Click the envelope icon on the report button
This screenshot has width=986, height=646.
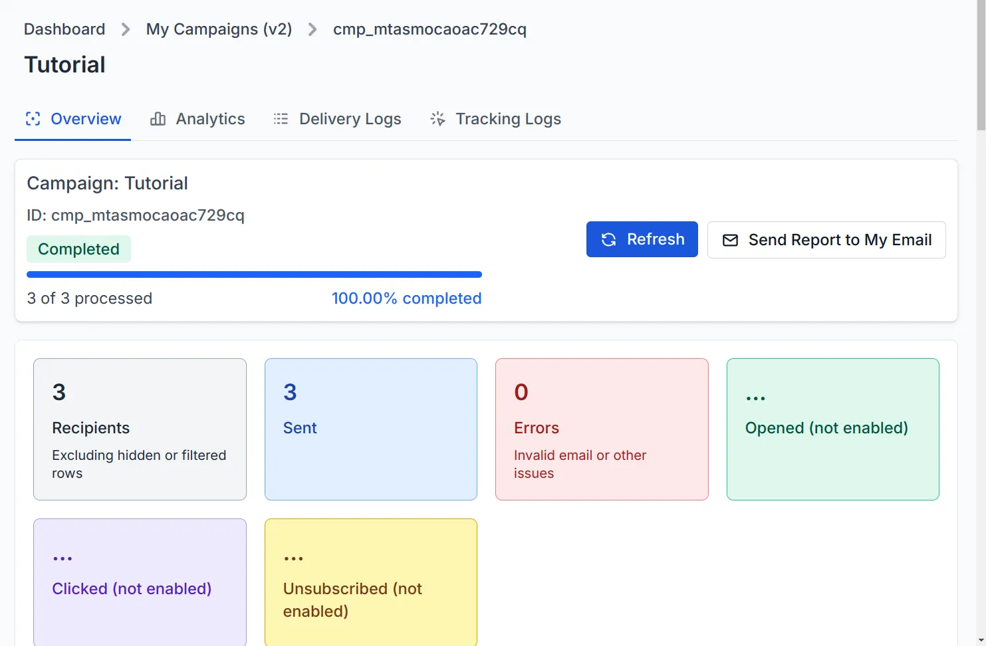click(x=731, y=240)
